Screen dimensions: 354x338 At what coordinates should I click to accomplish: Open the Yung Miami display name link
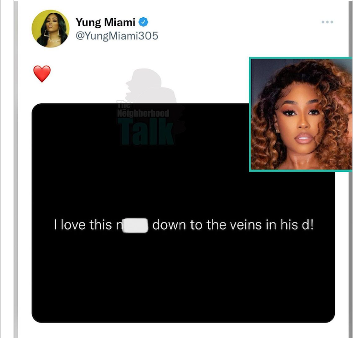(105, 22)
